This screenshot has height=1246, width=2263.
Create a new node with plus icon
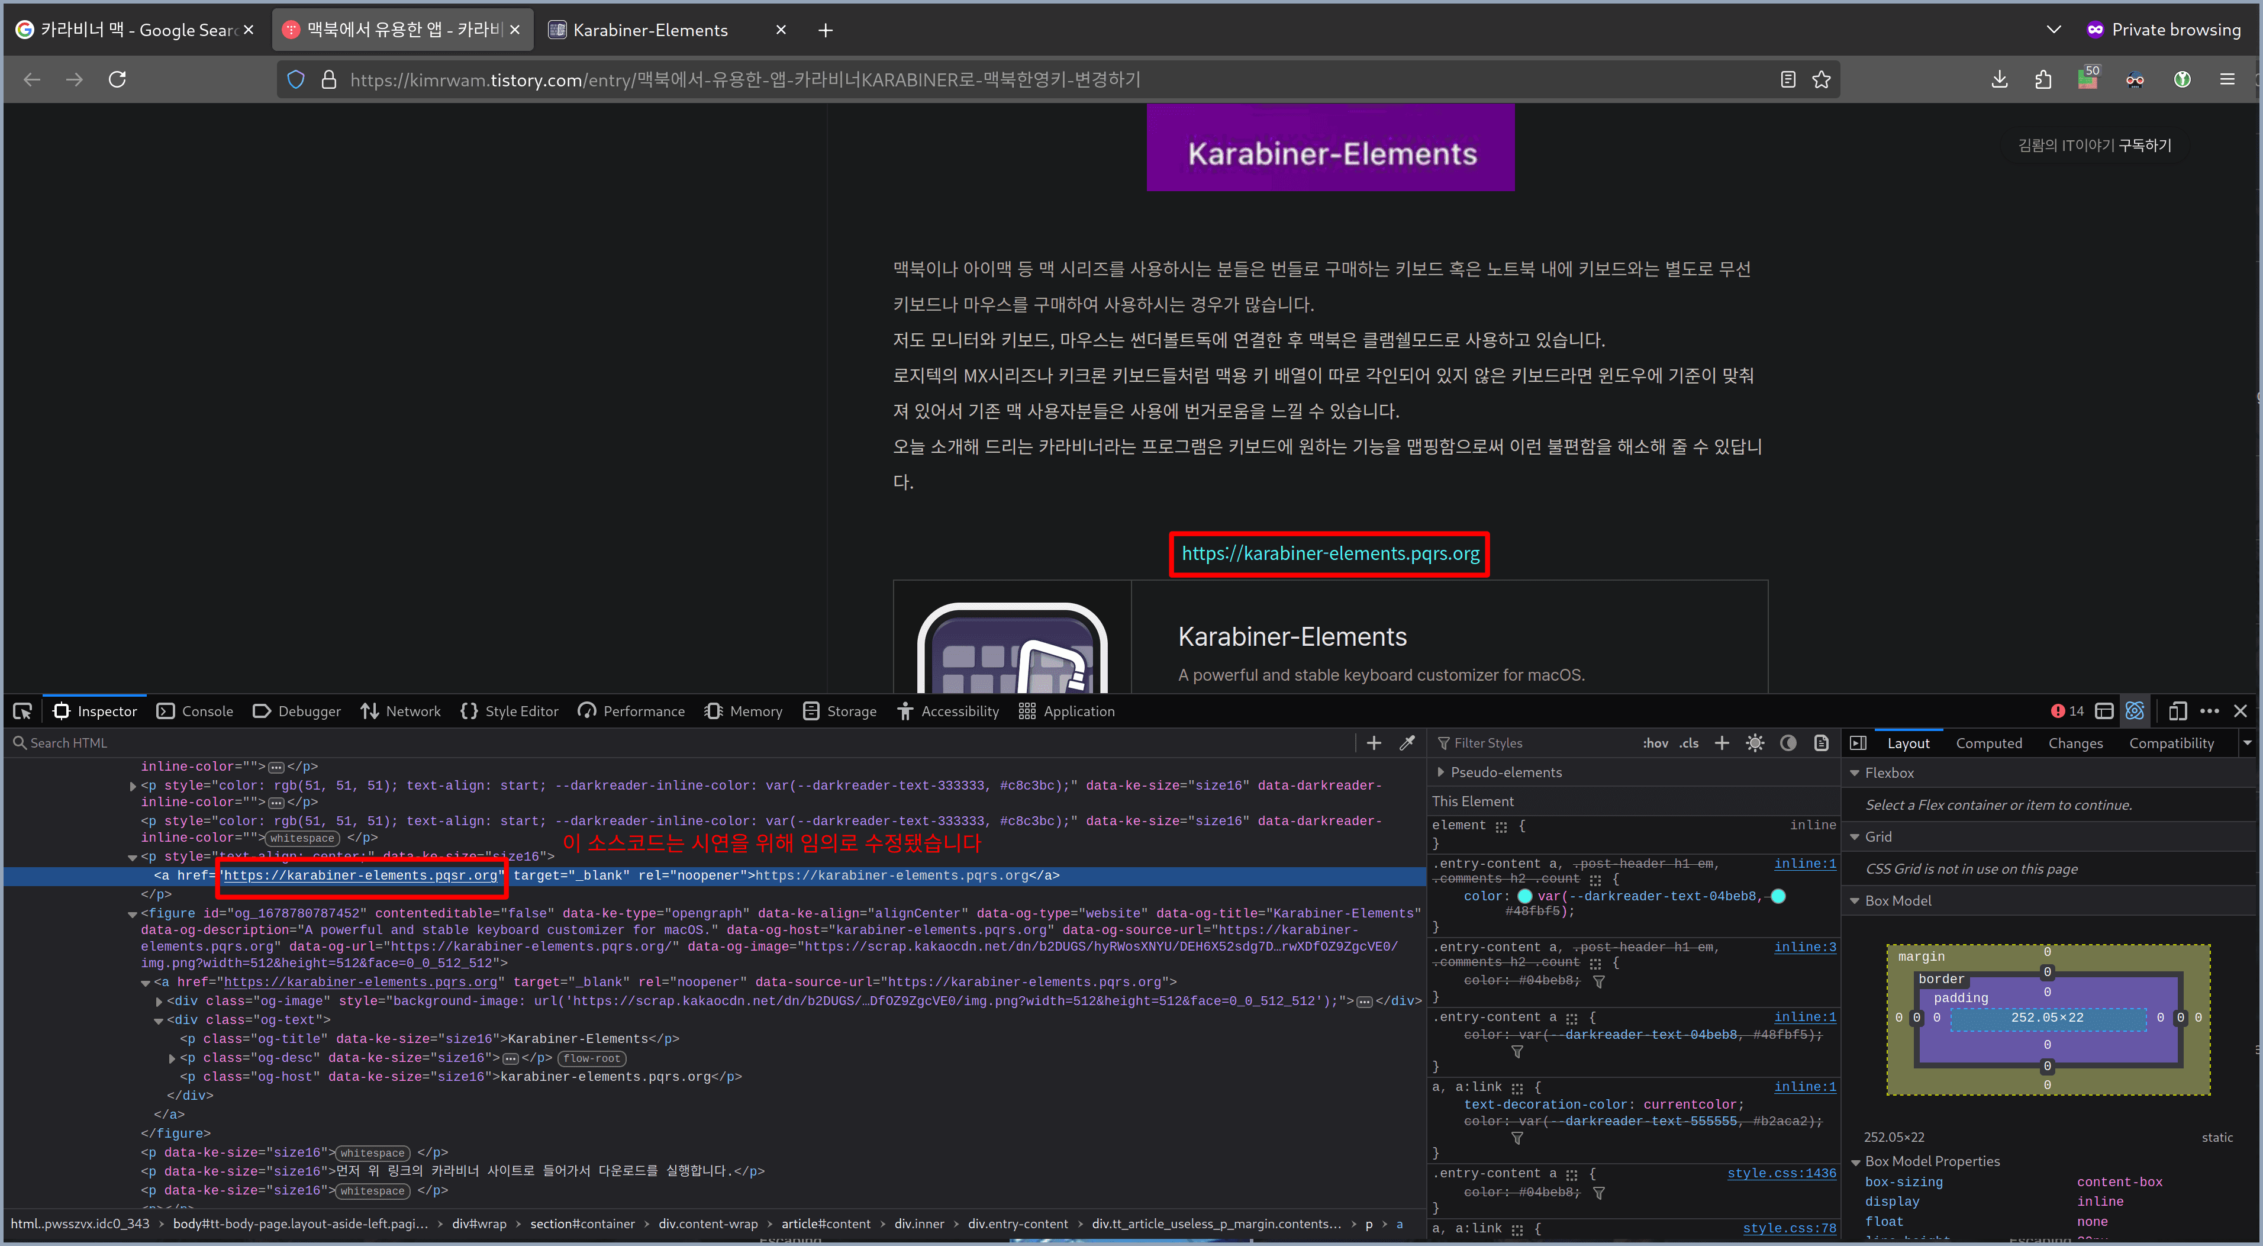pos(1374,742)
